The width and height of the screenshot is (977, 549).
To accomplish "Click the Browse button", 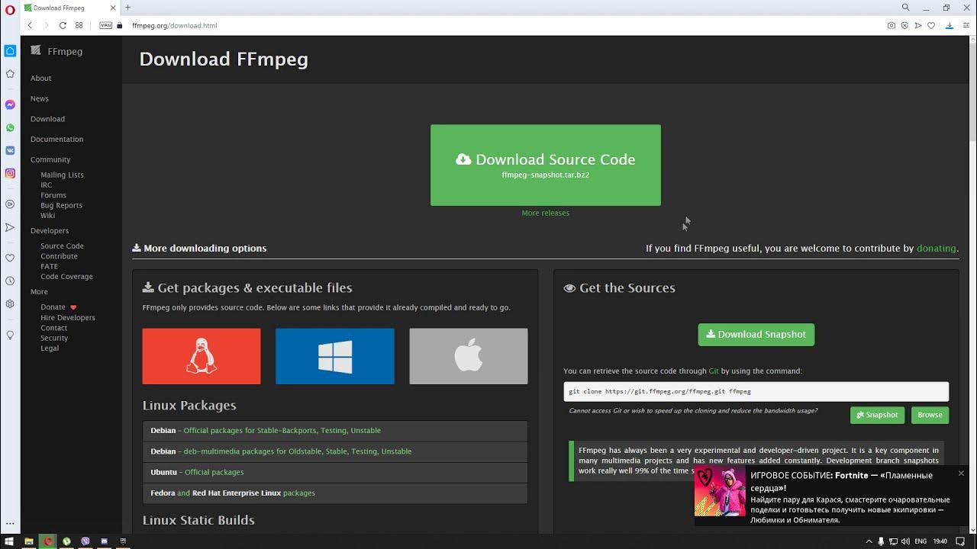I will coord(930,415).
